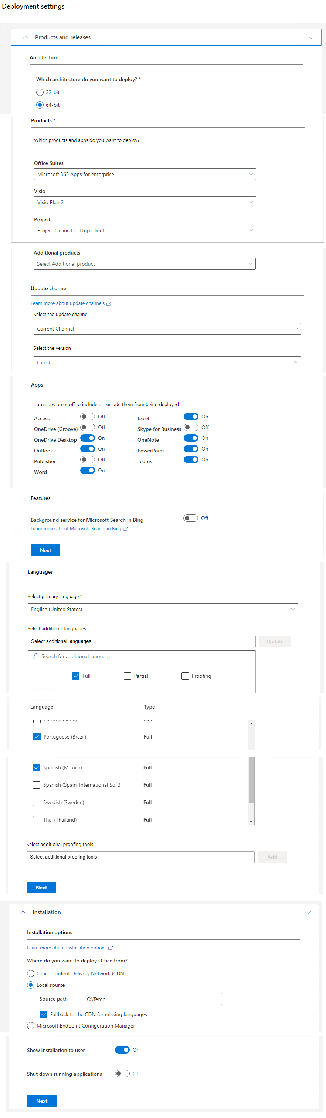Toggle the PowerPoint app switch
Image resolution: width=326 pixels, height=1118 pixels.
[191, 449]
